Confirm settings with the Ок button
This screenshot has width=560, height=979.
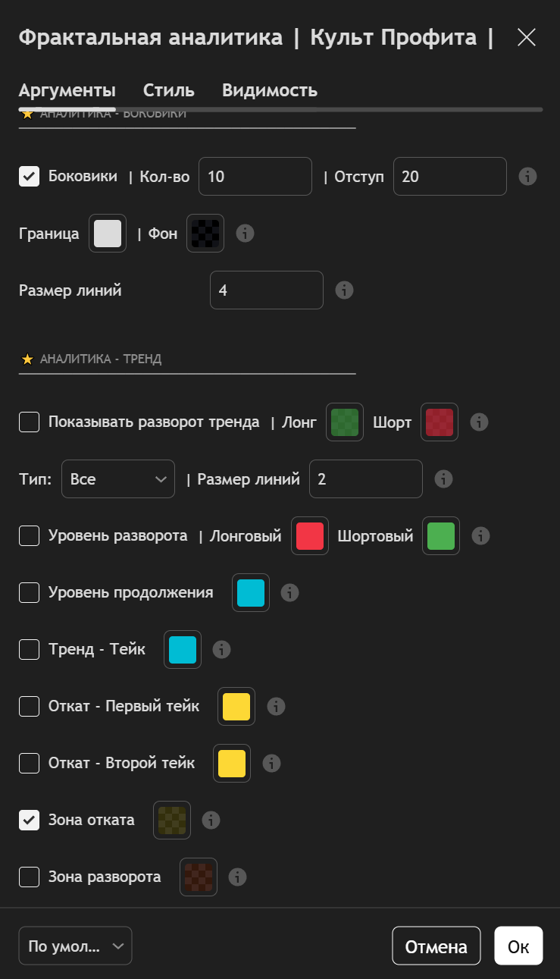tap(518, 946)
